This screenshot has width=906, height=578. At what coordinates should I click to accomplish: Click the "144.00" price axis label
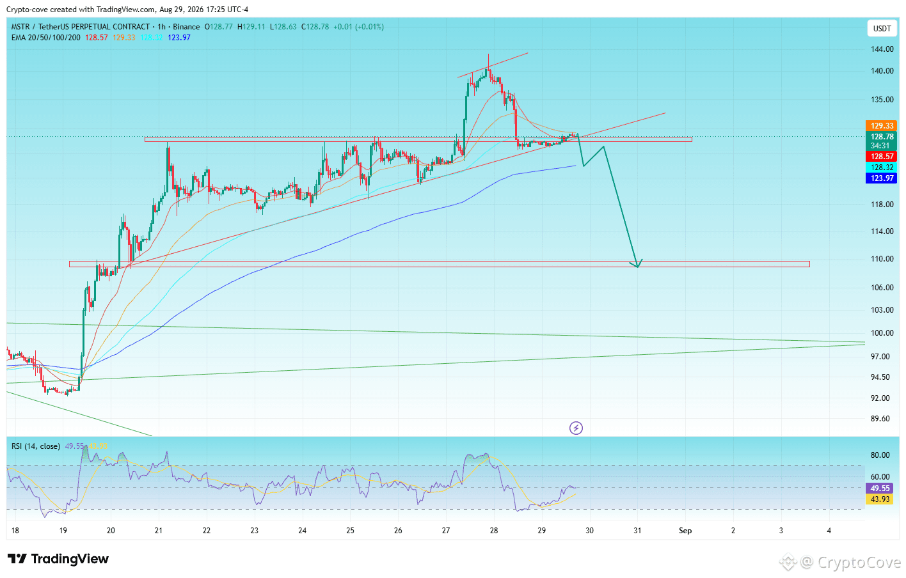(882, 49)
